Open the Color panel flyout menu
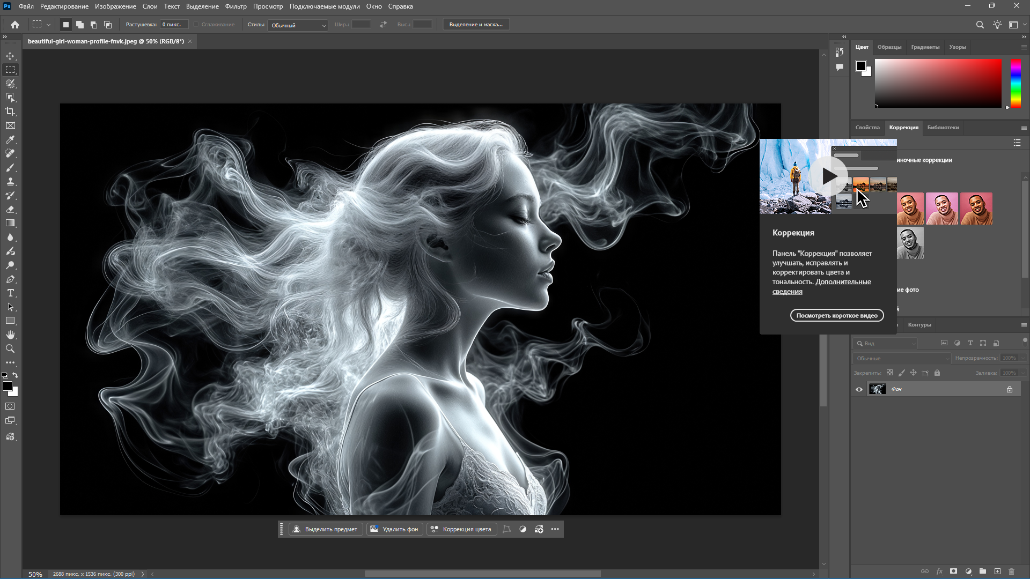The width and height of the screenshot is (1030, 579). 1024,47
